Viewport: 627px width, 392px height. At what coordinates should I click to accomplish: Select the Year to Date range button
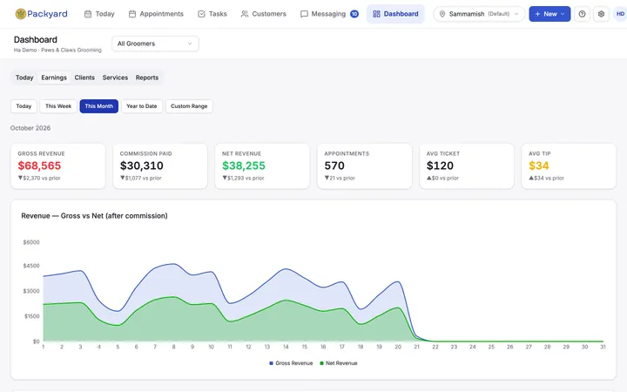(x=142, y=106)
